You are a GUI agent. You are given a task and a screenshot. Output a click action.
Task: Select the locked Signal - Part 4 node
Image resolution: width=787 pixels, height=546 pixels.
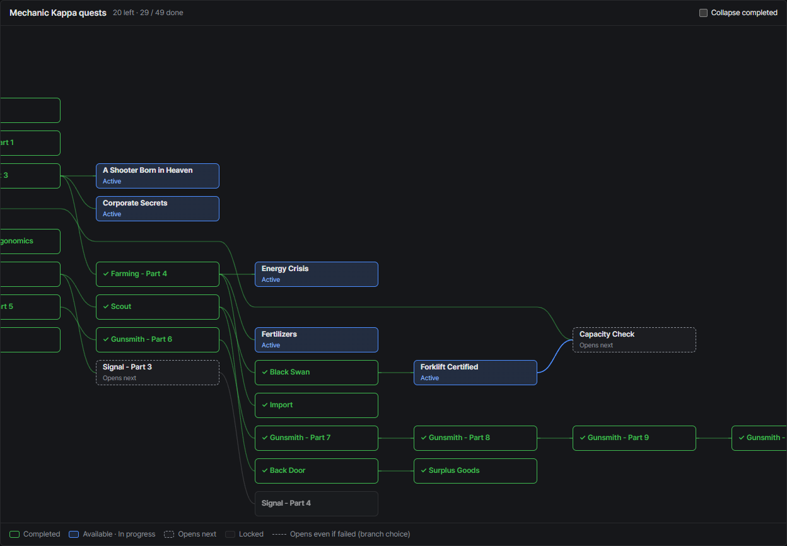317,504
